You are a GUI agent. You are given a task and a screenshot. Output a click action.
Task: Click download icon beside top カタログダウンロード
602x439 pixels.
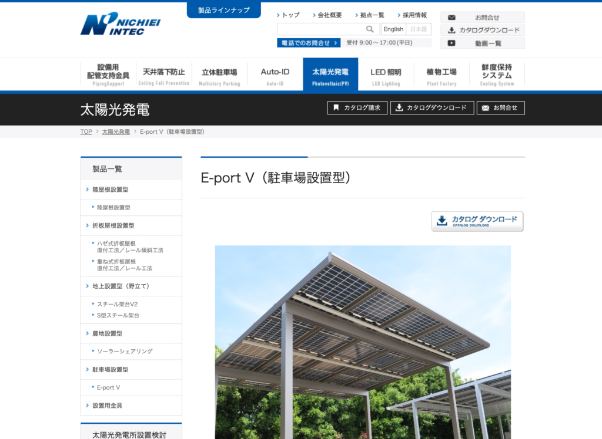coord(451,30)
